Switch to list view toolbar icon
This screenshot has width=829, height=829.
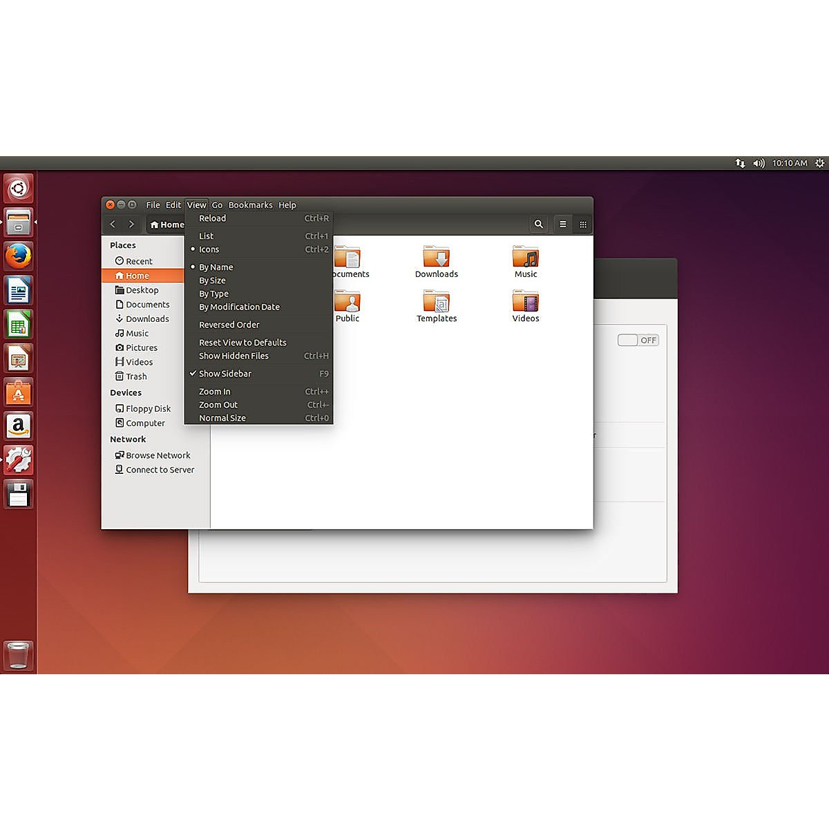[x=563, y=225]
